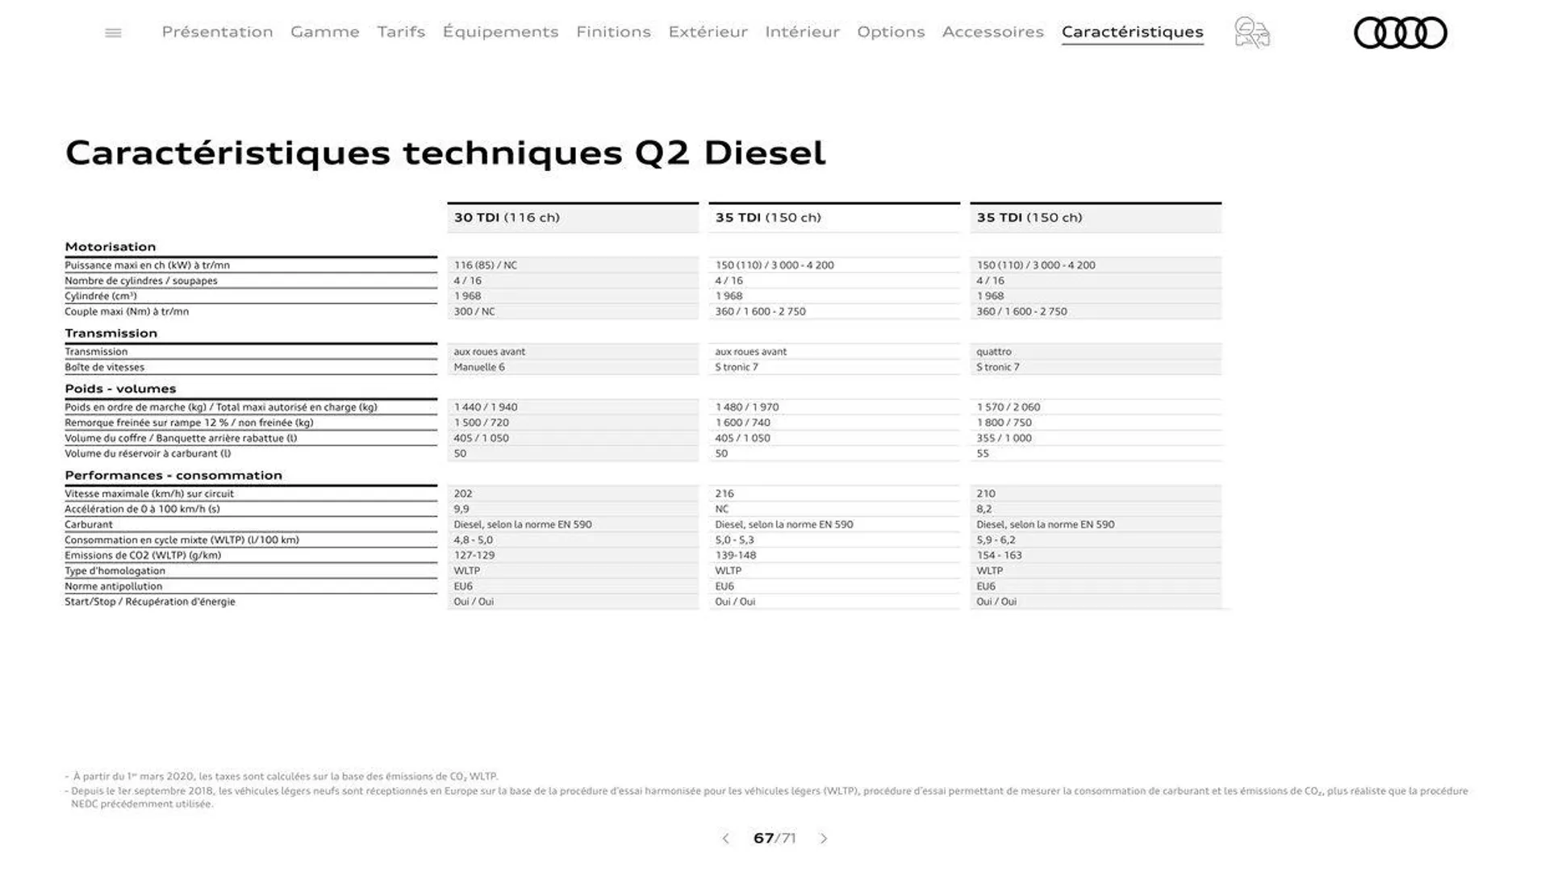
Task: Click the '300 / NC' torque value
Action: [474, 311]
